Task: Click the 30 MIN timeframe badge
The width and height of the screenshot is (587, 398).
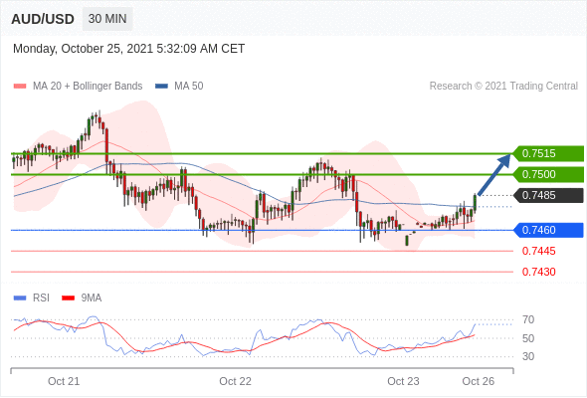Action: tap(107, 19)
